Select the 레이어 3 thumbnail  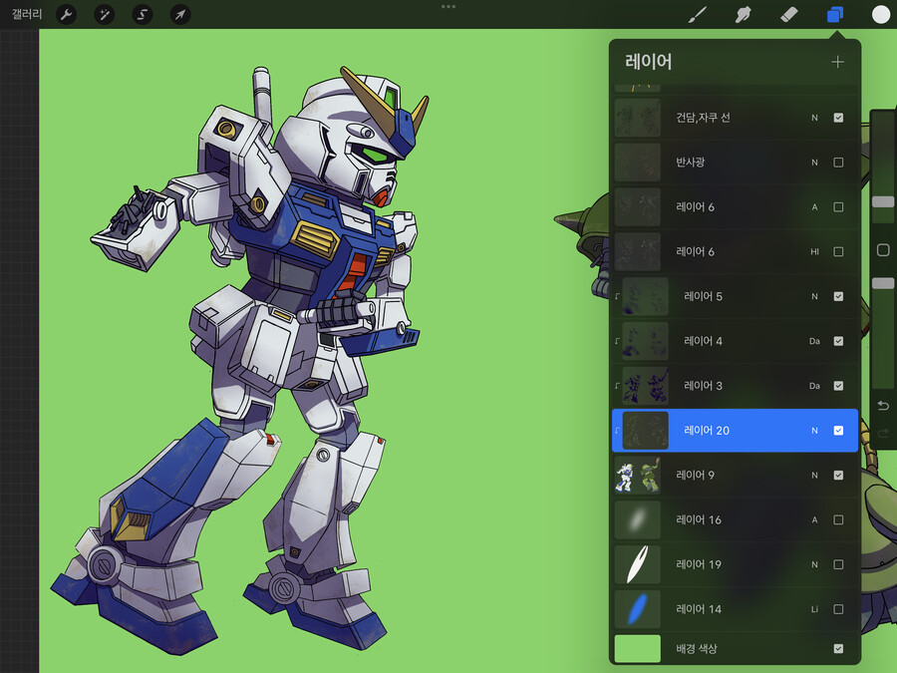tap(645, 386)
